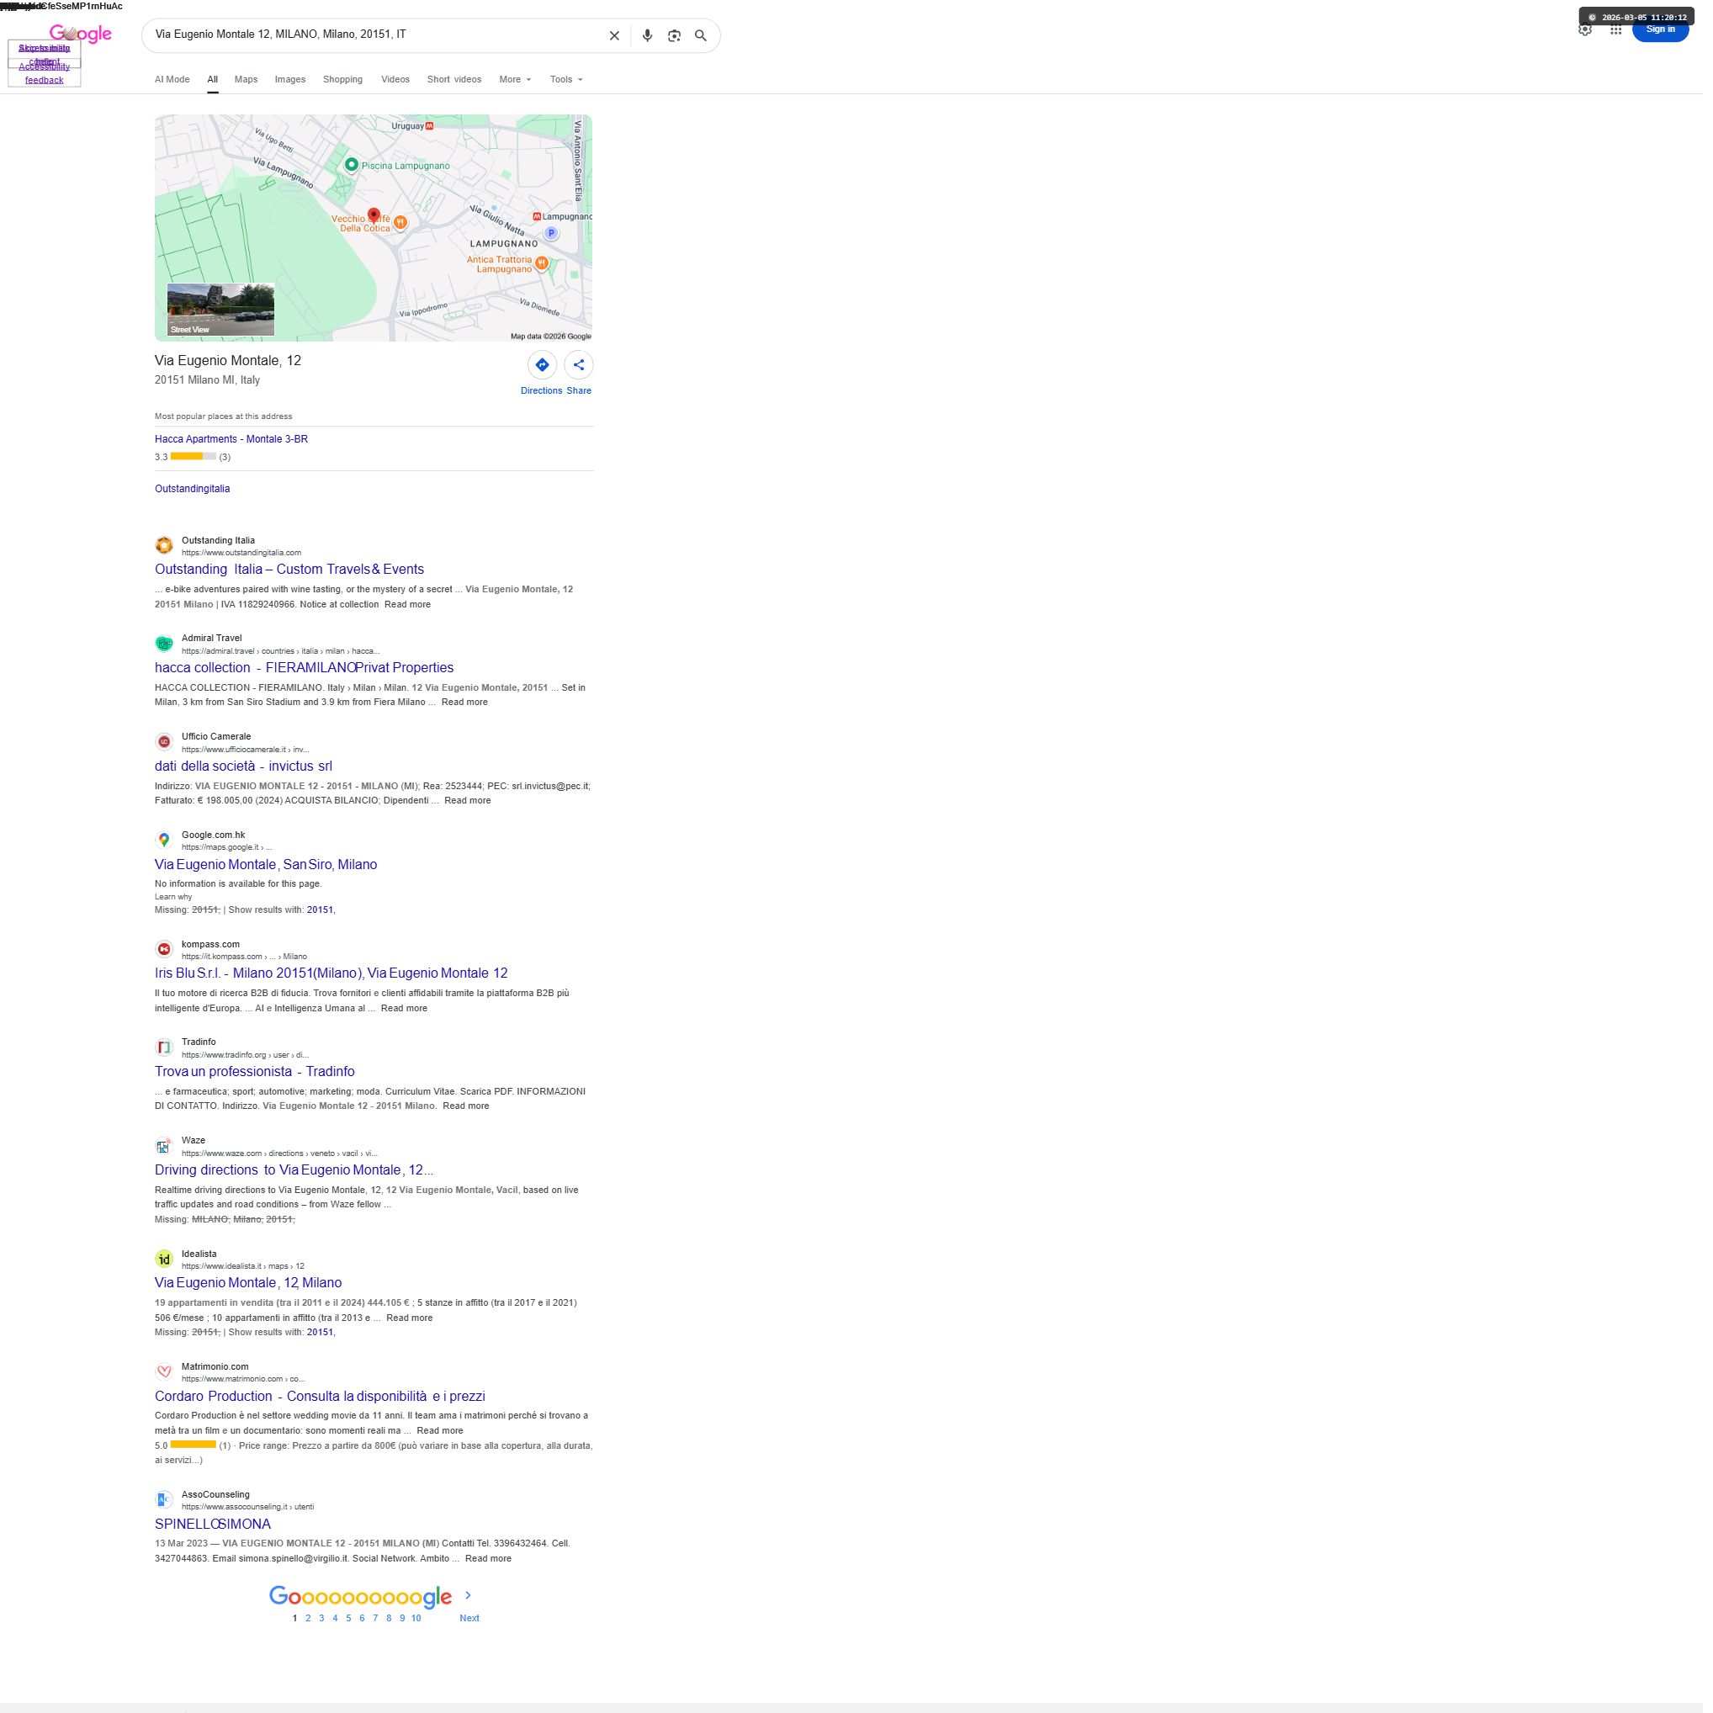Click the Sign in button
Viewport: 1713px width, 1713px height.
(x=1669, y=29)
